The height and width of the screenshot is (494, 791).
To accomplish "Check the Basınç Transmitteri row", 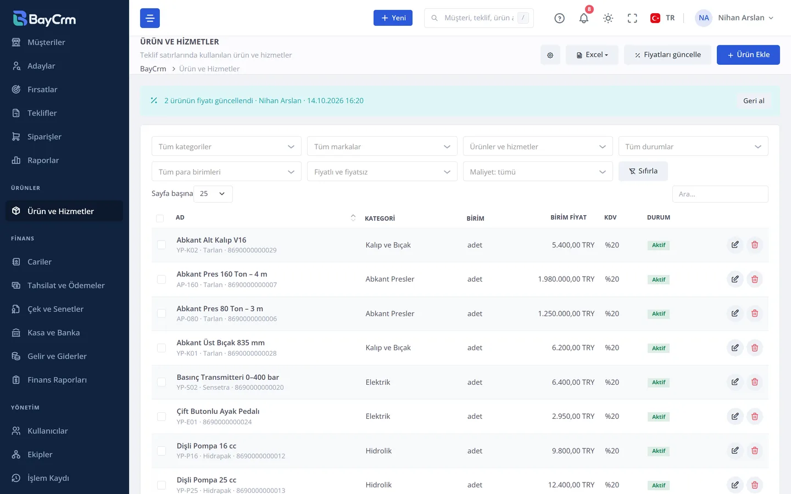I will click(161, 382).
